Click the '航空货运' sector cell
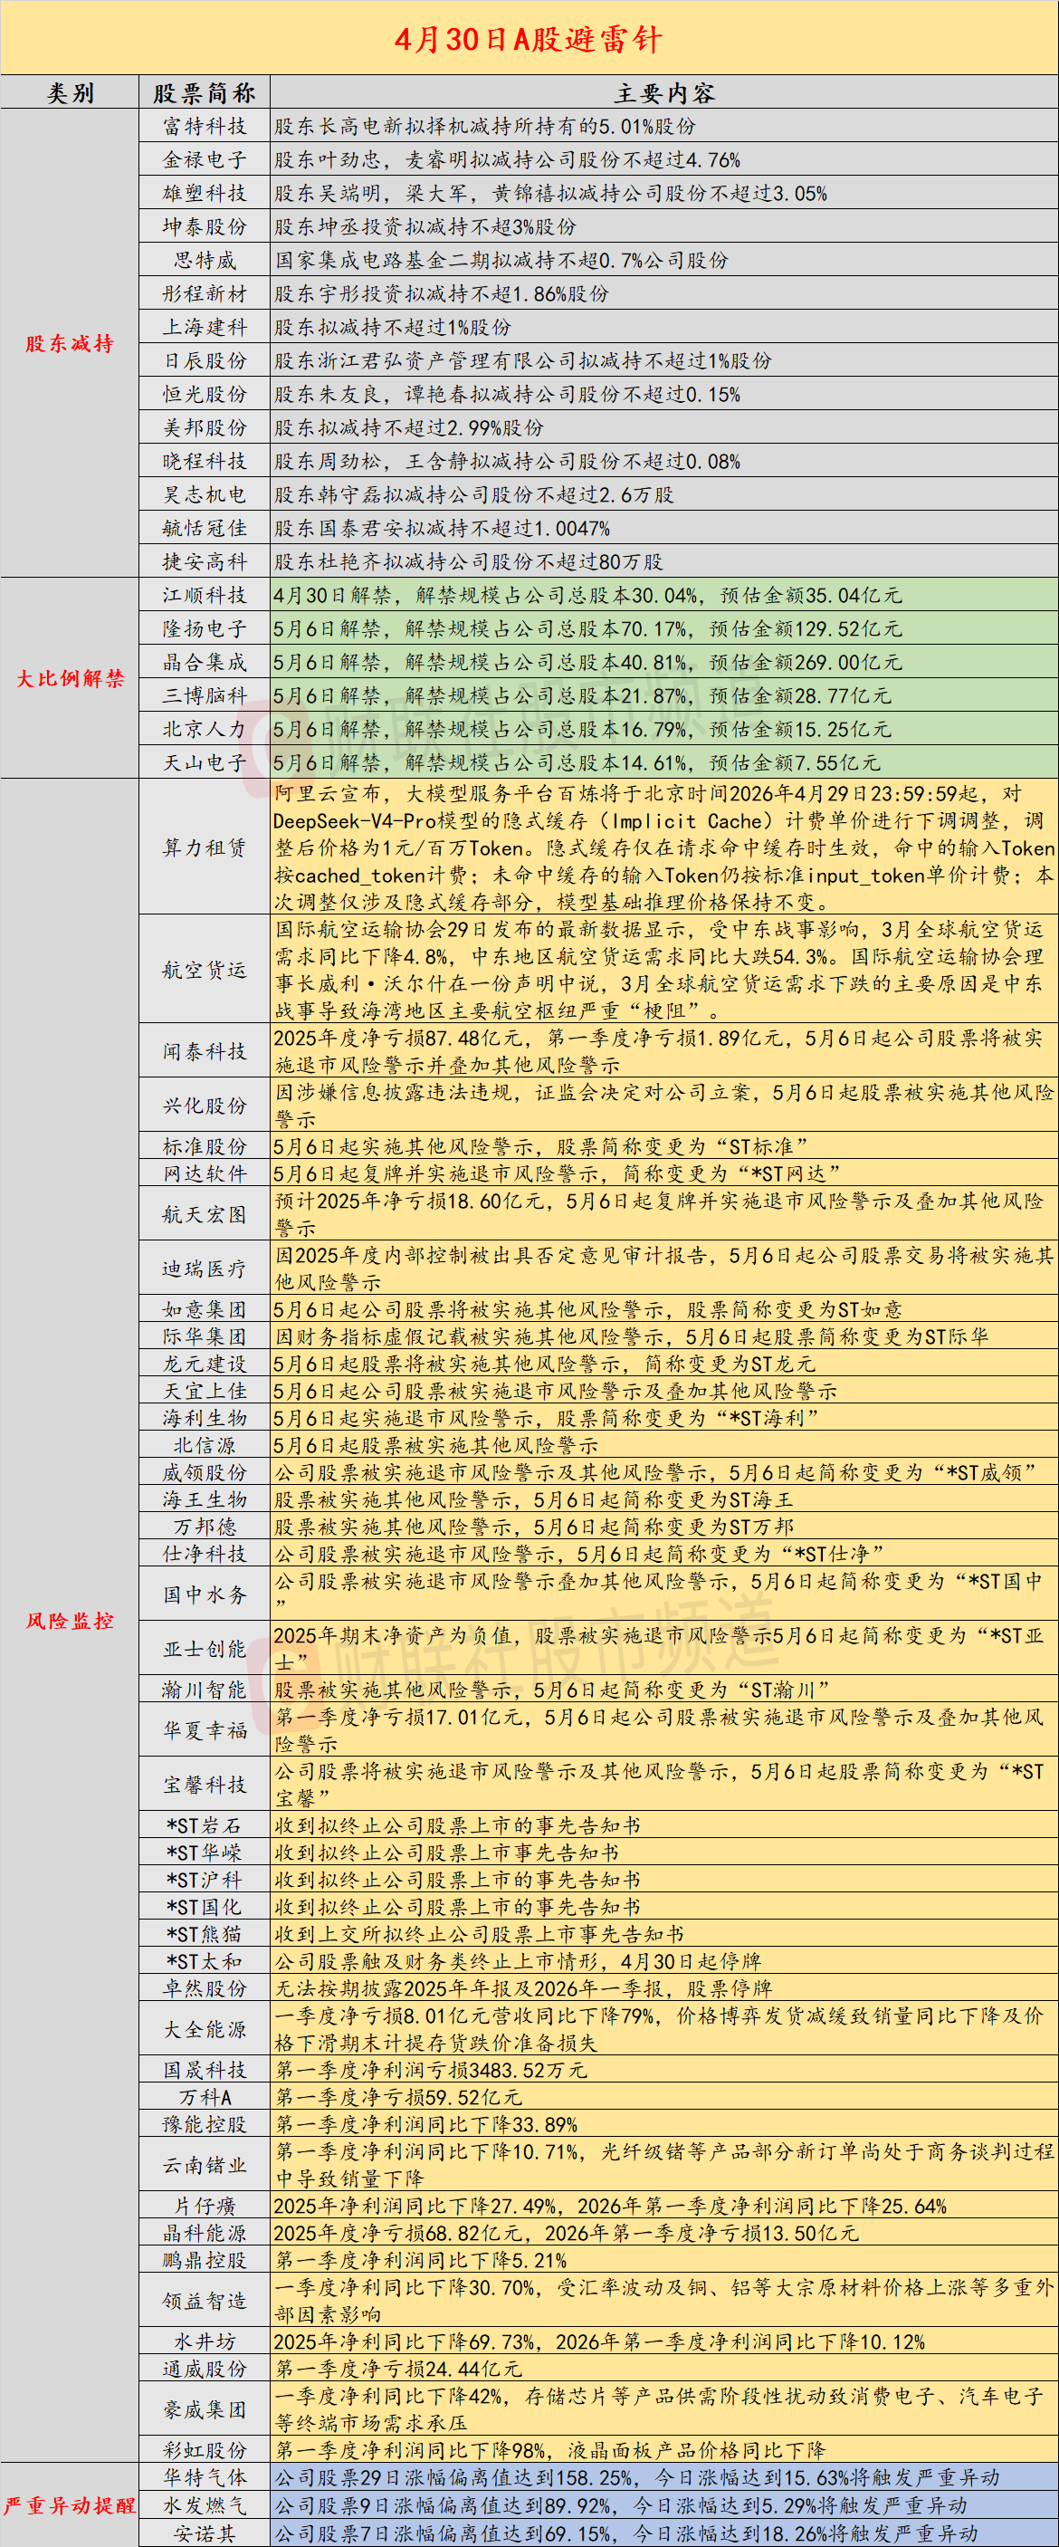1059x2547 pixels. point(204,970)
